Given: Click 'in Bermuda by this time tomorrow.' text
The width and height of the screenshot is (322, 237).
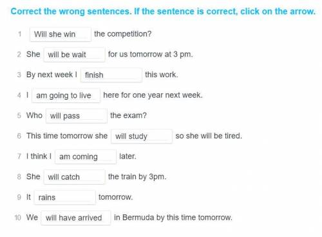Looking at the screenshot, I should coord(173,218).
